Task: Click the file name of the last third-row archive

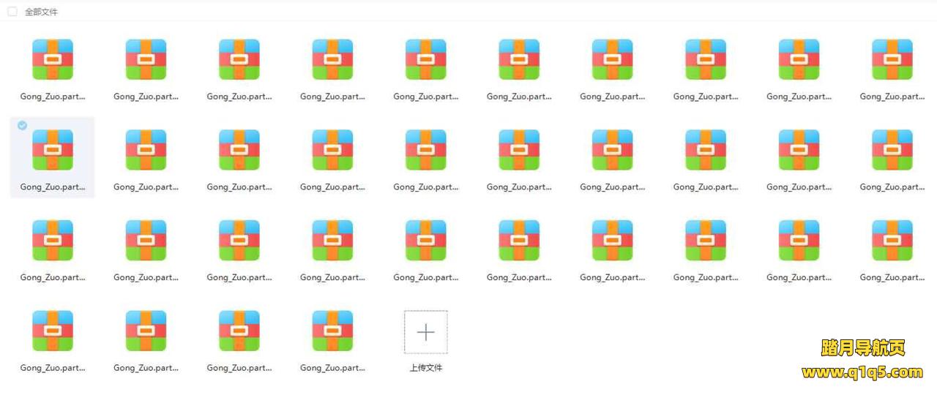Action: point(892,278)
